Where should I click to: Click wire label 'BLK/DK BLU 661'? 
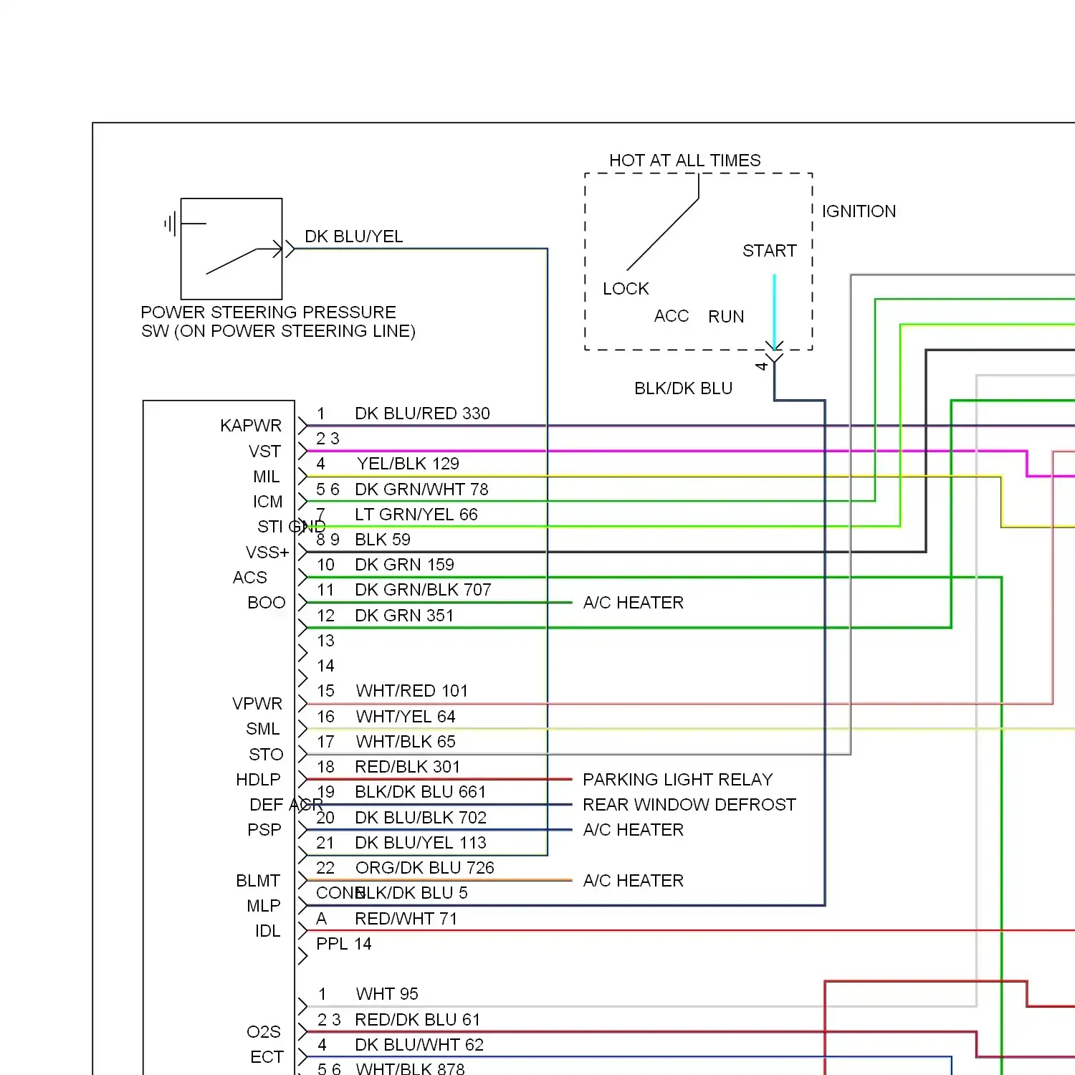[420, 792]
